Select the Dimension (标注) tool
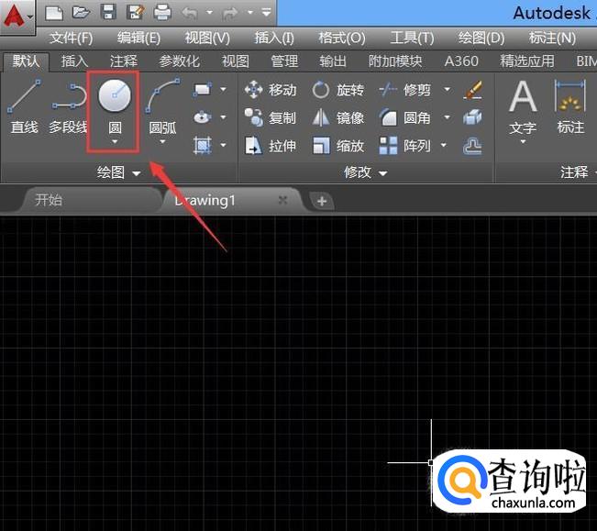 [570, 107]
